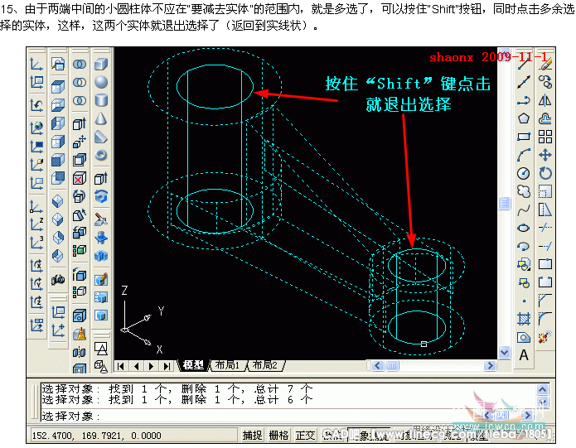576x448 pixels.
Task: Select the Cylinder solid tool
Action: [101, 100]
